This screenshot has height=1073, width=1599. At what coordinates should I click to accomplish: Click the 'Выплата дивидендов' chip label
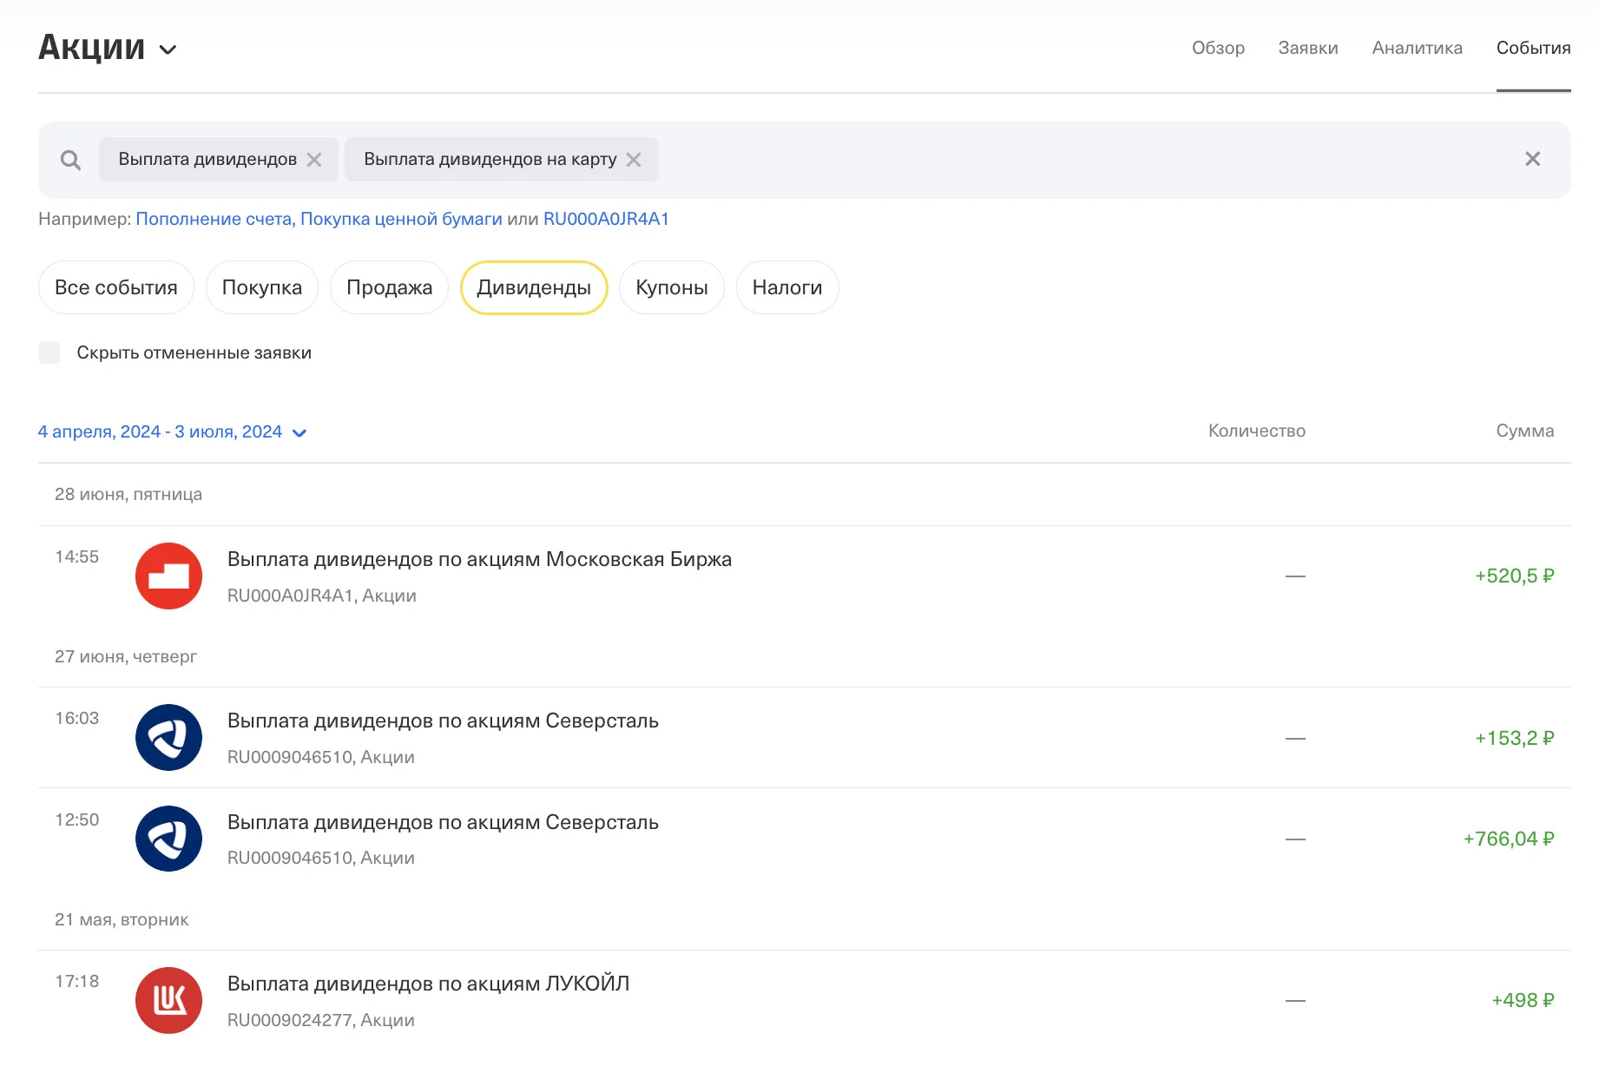click(x=207, y=160)
